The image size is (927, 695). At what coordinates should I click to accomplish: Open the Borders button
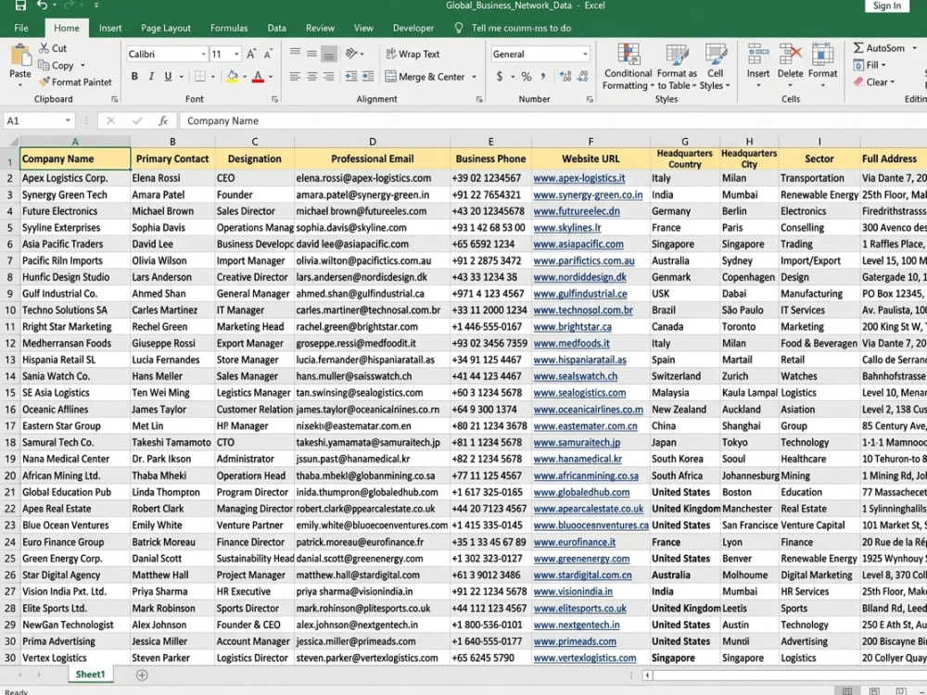(200, 76)
